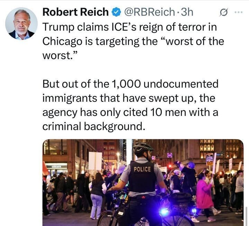Click the 3h timestamp

[x=187, y=12]
